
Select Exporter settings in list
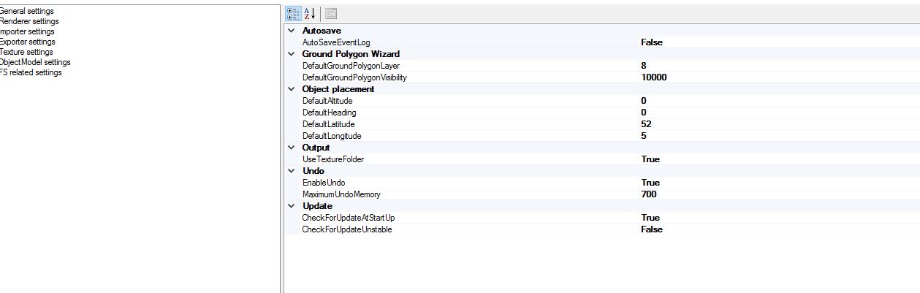[x=27, y=42]
